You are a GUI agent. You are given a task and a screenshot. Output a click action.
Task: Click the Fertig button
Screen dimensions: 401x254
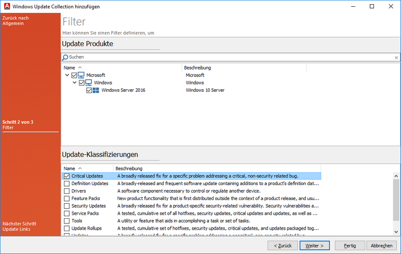tap(350, 246)
